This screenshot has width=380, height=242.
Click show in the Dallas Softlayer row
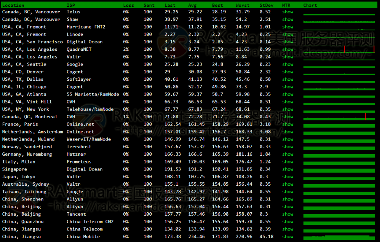[x=288, y=79]
